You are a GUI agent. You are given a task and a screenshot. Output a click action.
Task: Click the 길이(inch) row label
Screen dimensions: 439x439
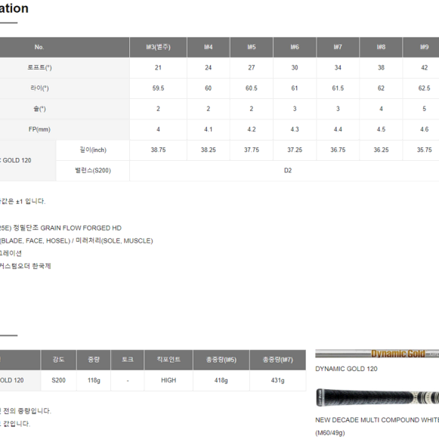click(x=93, y=150)
